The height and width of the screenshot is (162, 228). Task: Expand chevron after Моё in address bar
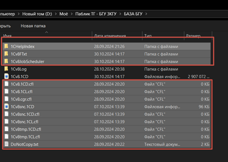coord(72,14)
